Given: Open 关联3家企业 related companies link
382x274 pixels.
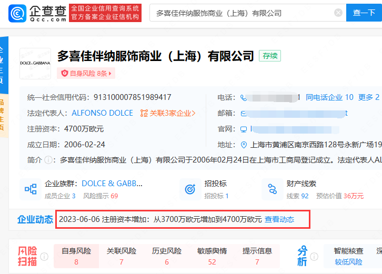Looking at the screenshot, I should pos(172,113).
